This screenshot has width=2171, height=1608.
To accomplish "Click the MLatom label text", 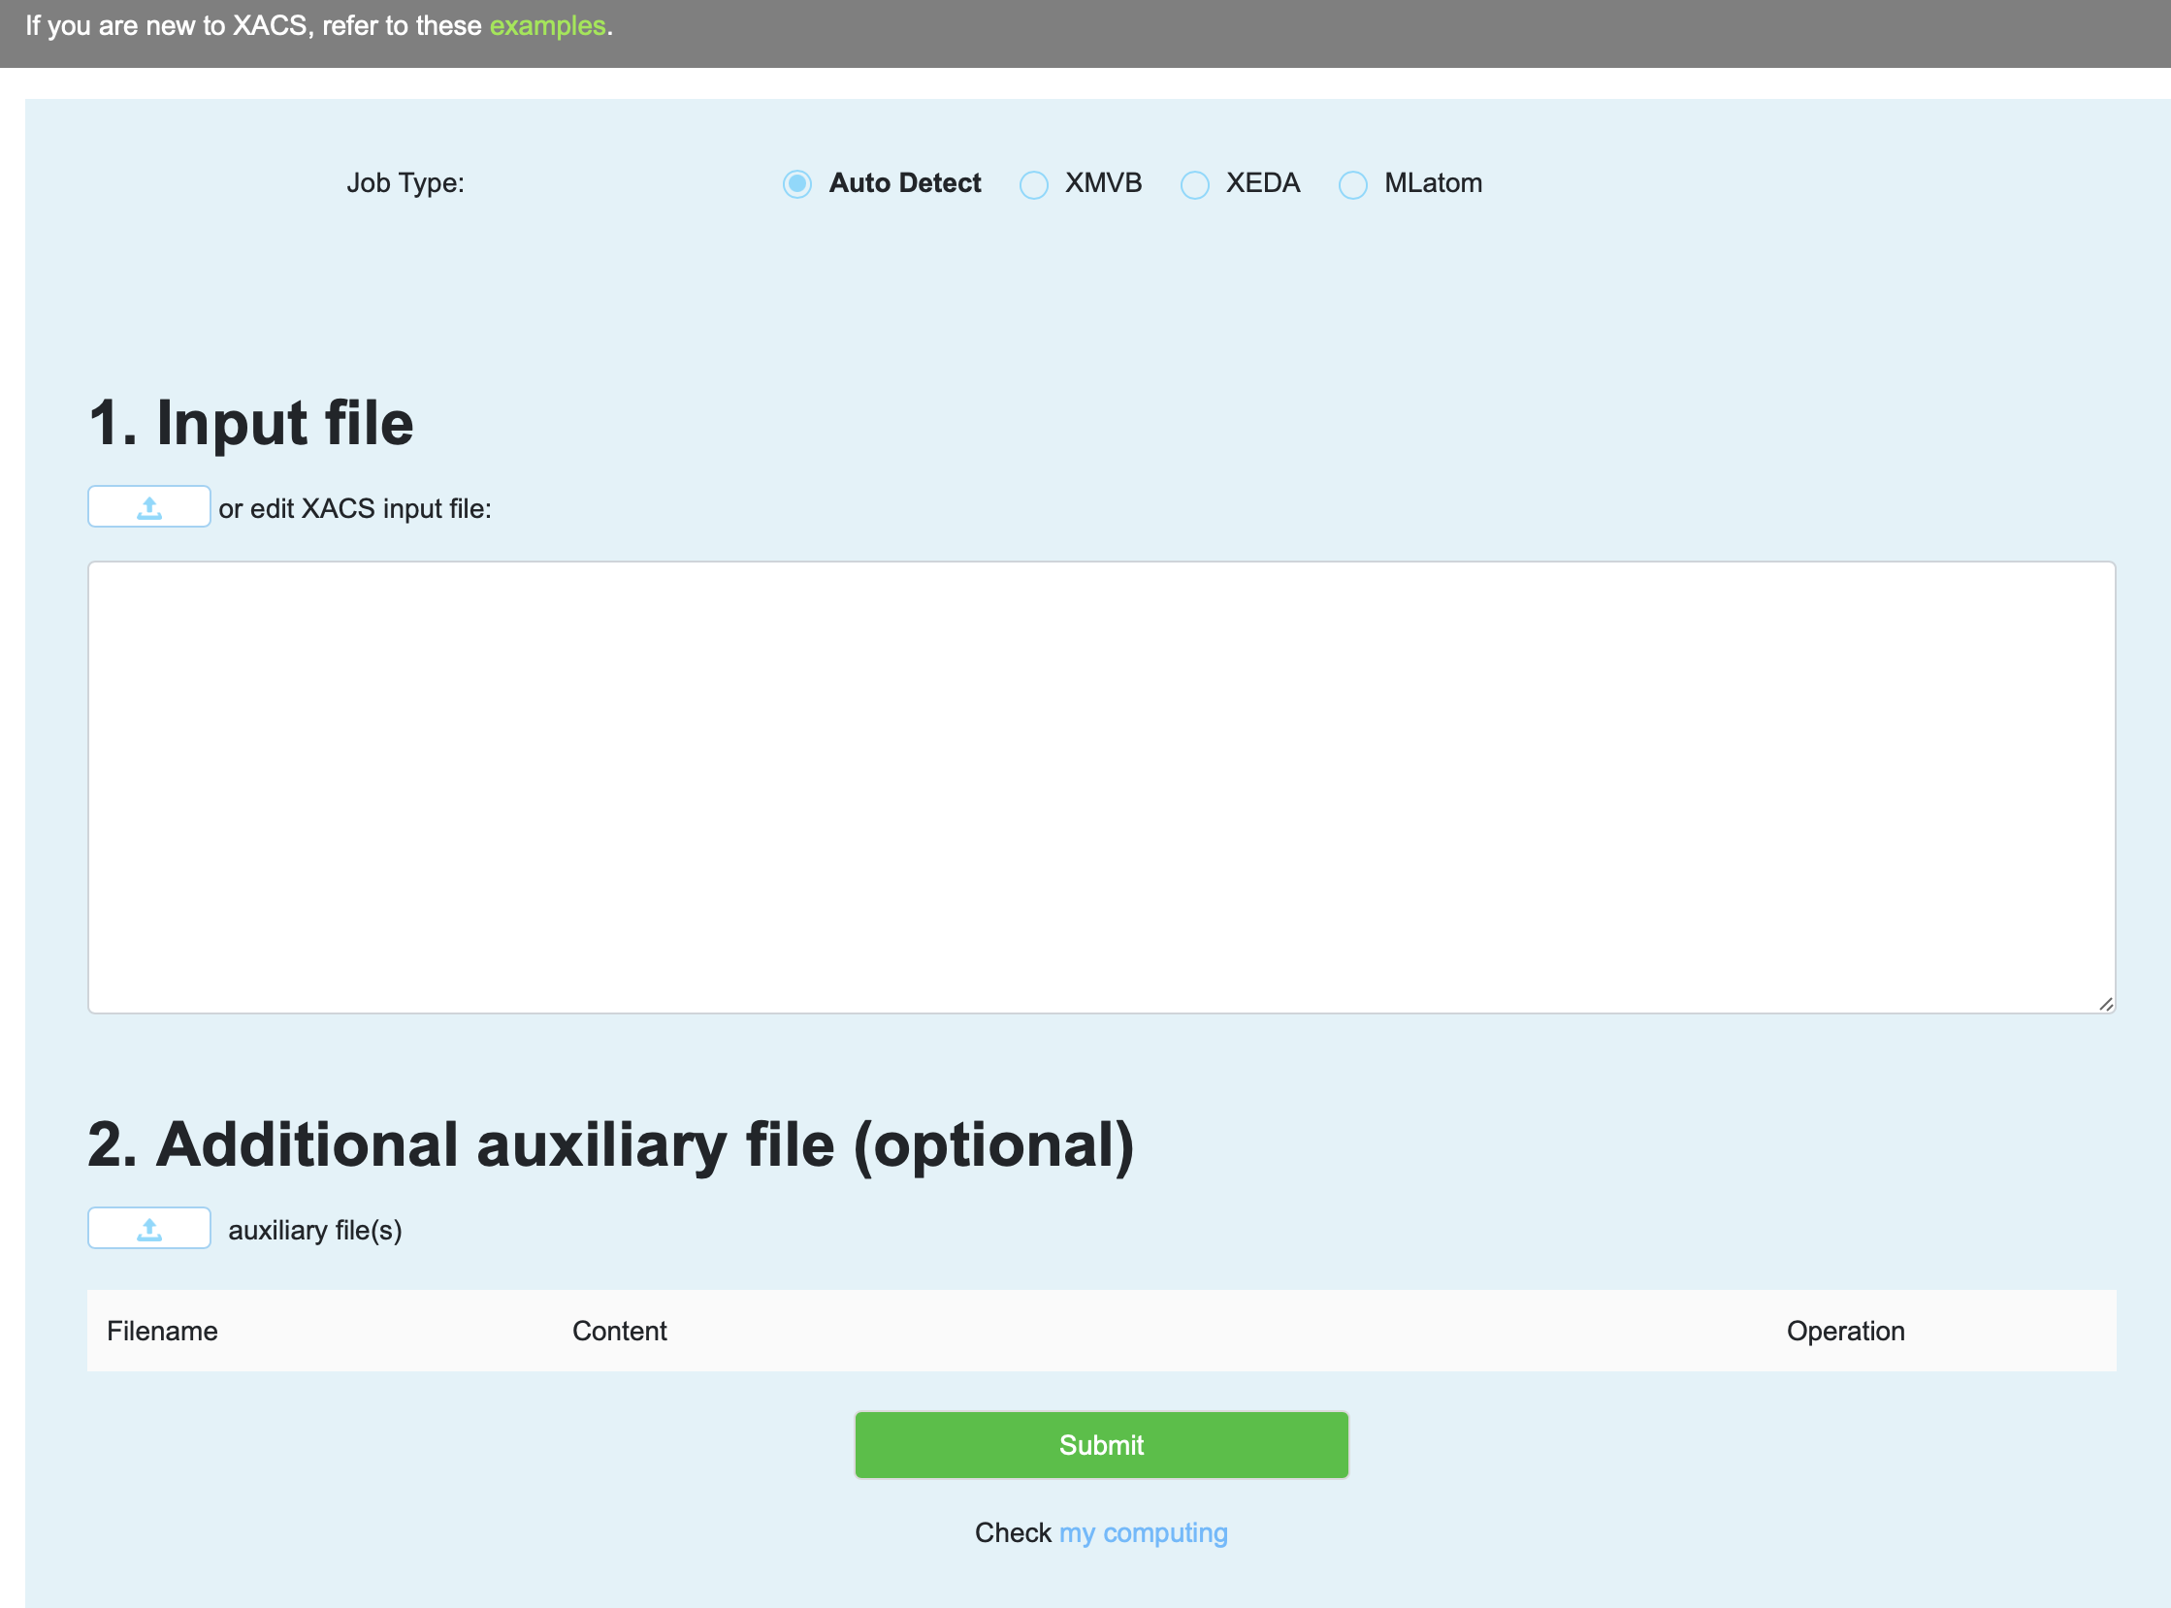I will tap(1433, 183).
